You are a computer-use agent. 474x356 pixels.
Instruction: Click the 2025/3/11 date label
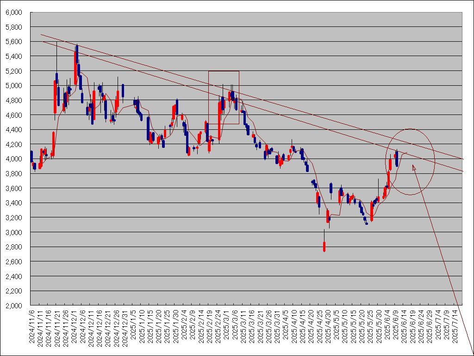click(243, 326)
